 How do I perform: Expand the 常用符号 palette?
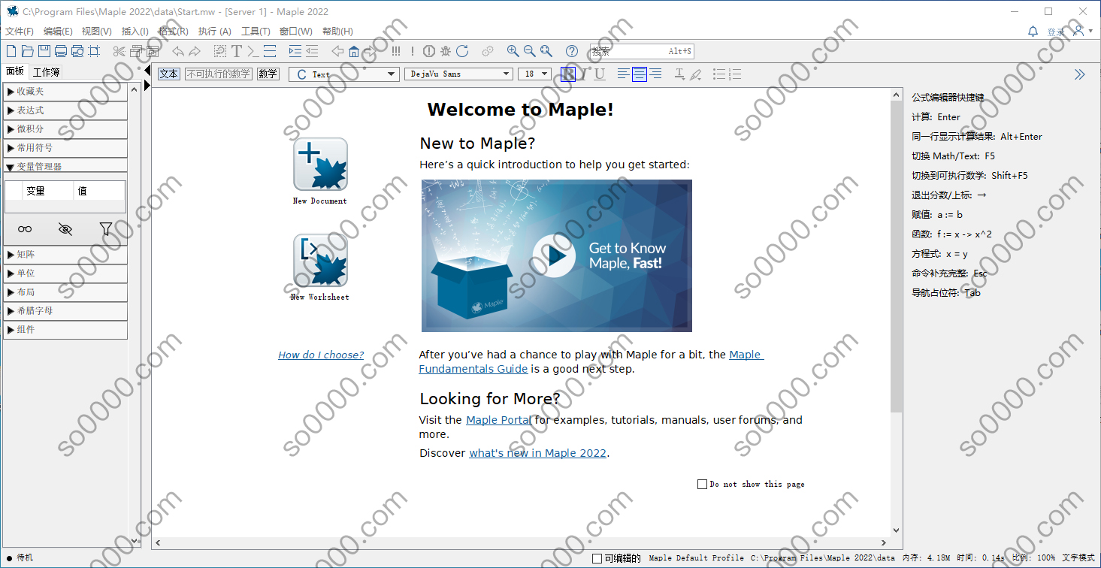(65, 147)
